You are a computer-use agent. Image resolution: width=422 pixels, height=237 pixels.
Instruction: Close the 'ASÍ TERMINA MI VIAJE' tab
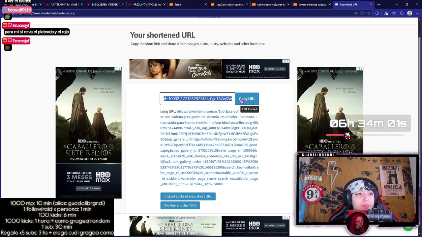[x=82, y=4]
